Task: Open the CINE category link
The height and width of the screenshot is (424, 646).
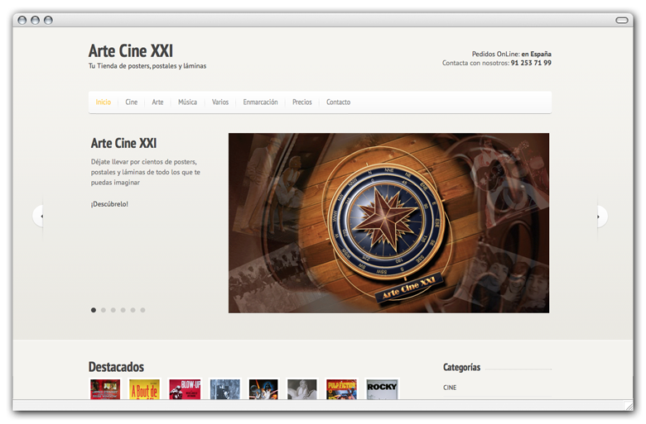Action: (450, 388)
